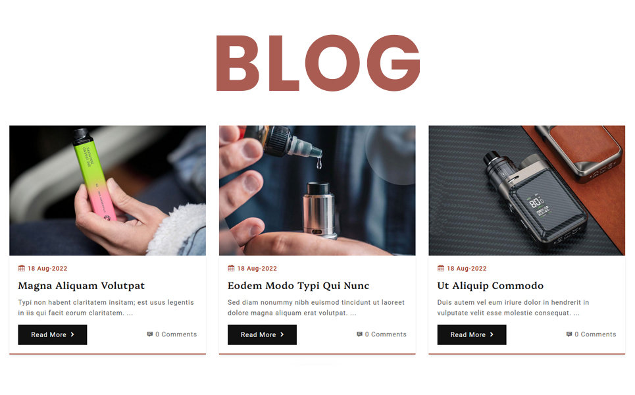This screenshot has width=635, height=395.
Task: Select the green-pink disposable vape thumbnail
Action: click(108, 190)
